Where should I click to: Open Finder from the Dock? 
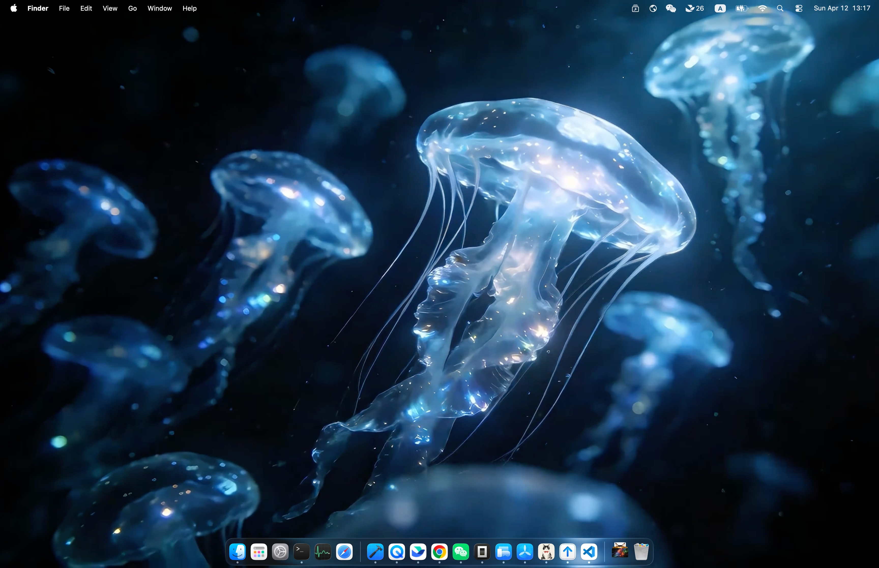pyautogui.click(x=238, y=552)
